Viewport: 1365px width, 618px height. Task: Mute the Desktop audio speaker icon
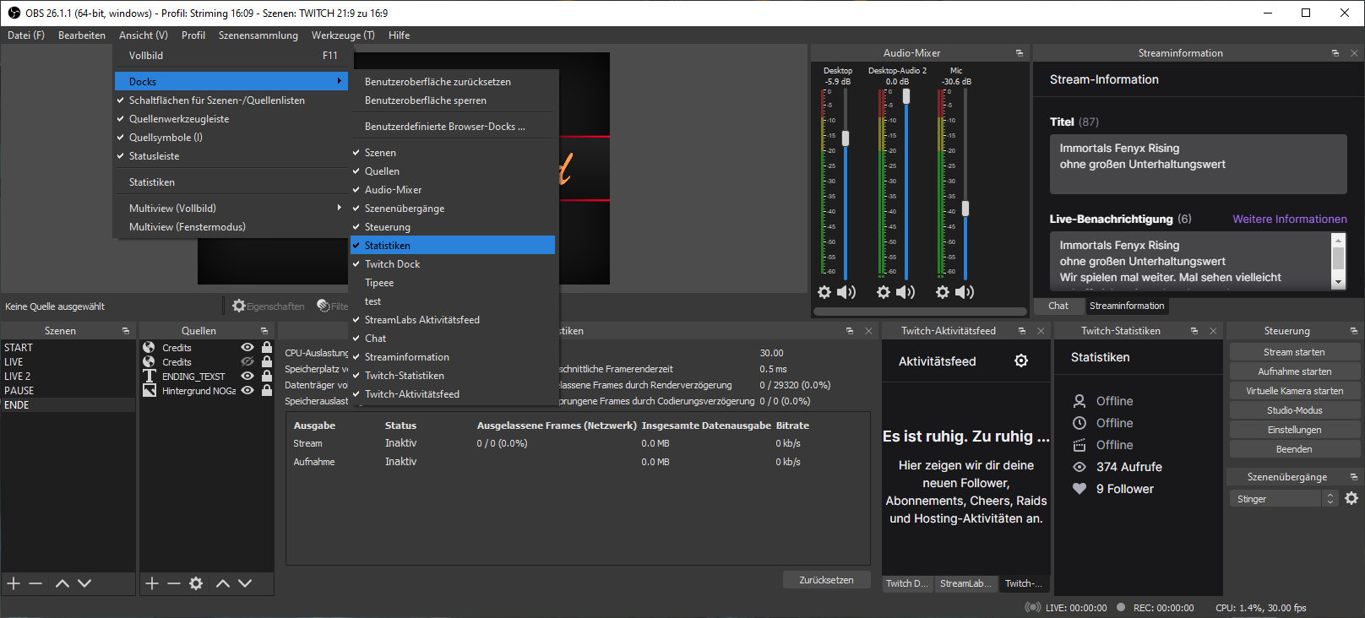coord(846,292)
